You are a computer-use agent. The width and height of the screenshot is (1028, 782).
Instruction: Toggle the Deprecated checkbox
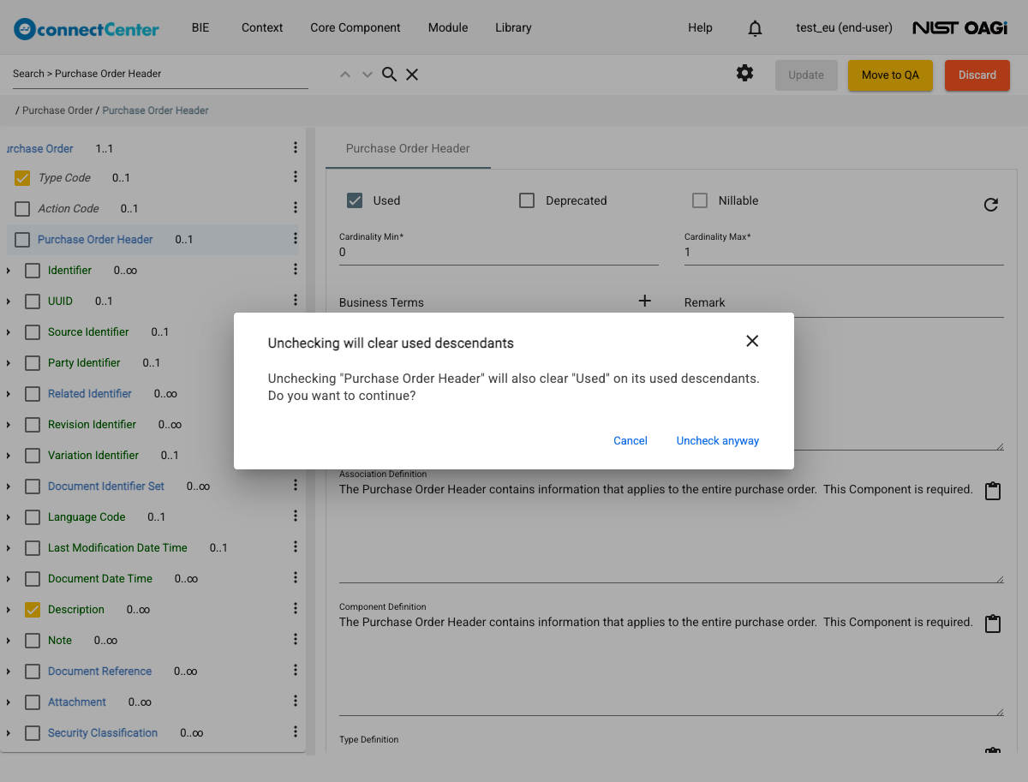[527, 200]
